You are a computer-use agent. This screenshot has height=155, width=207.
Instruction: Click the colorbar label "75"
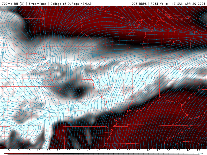158,150
